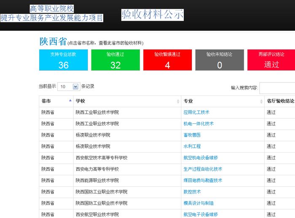Image resolution: width=295 pixels, height=218 pixels.
Task: Open the 水利工程 major link
Action: click(x=192, y=147)
